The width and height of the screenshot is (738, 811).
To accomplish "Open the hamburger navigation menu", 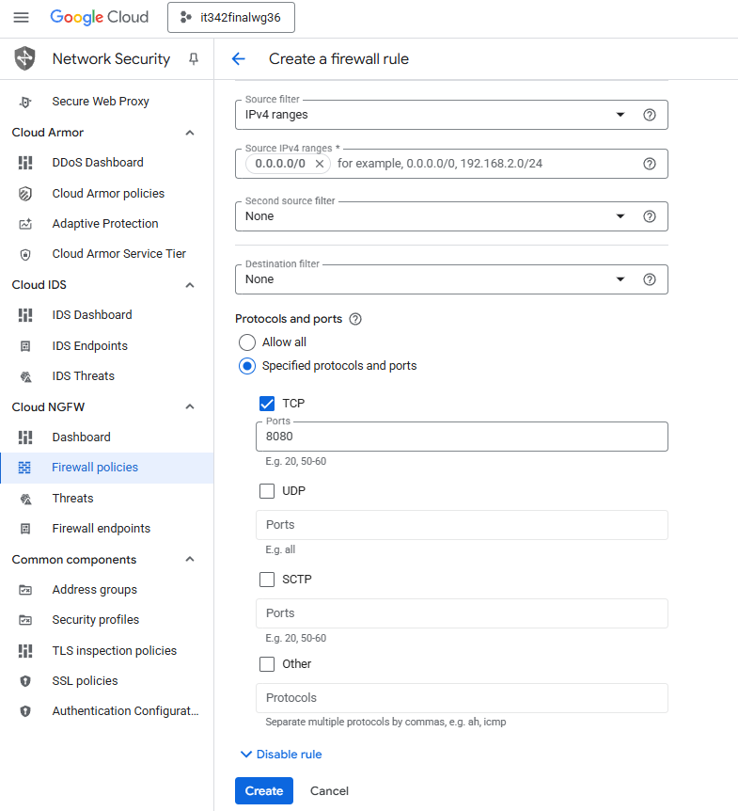I will pos(21,17).
